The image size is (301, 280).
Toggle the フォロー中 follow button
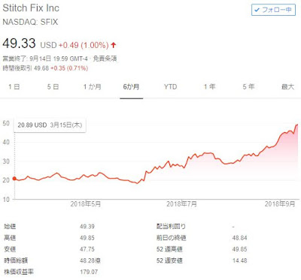[273, 11]
